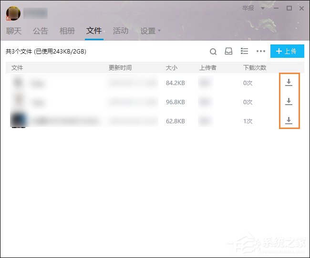310x258 pixels.
Task: Expand the 设置 dropdown menu
Action: pos(151,31)
